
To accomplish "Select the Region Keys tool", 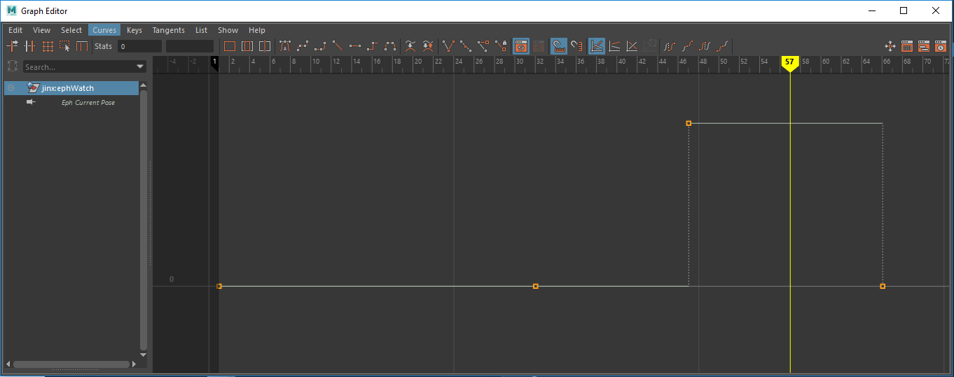I will click(64, 46).
